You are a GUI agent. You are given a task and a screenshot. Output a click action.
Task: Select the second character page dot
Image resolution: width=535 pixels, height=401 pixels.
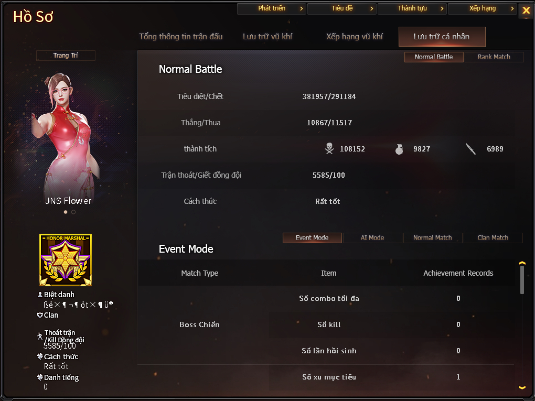pyautogui.click(x=73, y=212)
